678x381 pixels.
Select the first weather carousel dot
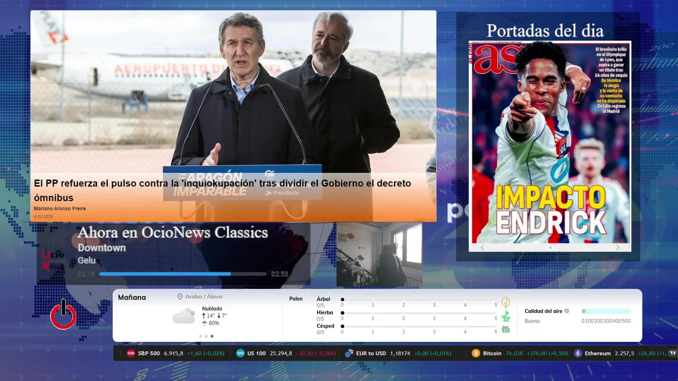(200, 336)
